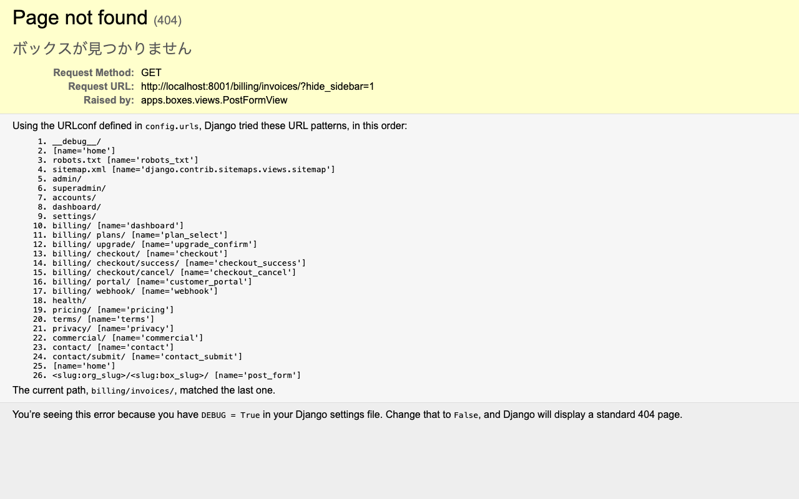Viewport: 799px width, 499px height.
Task: Click the request URL value
Action: click(x=257, y=87)
